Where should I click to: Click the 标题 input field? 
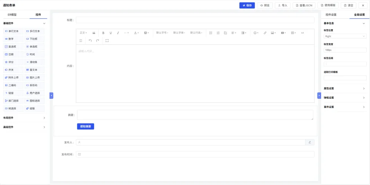point(195,20)
